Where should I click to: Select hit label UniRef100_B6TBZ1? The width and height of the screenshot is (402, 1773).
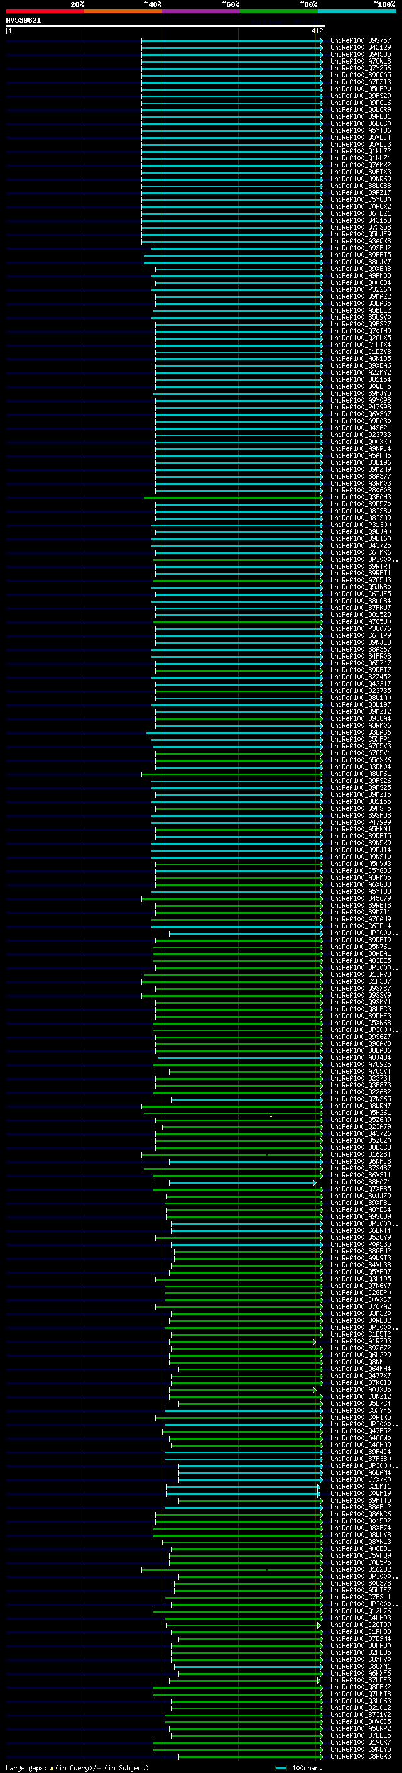click(x=360, y=213)
